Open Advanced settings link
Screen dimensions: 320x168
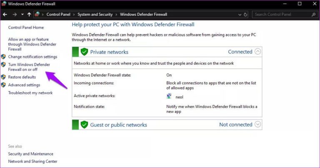click(x=24, y=85)
